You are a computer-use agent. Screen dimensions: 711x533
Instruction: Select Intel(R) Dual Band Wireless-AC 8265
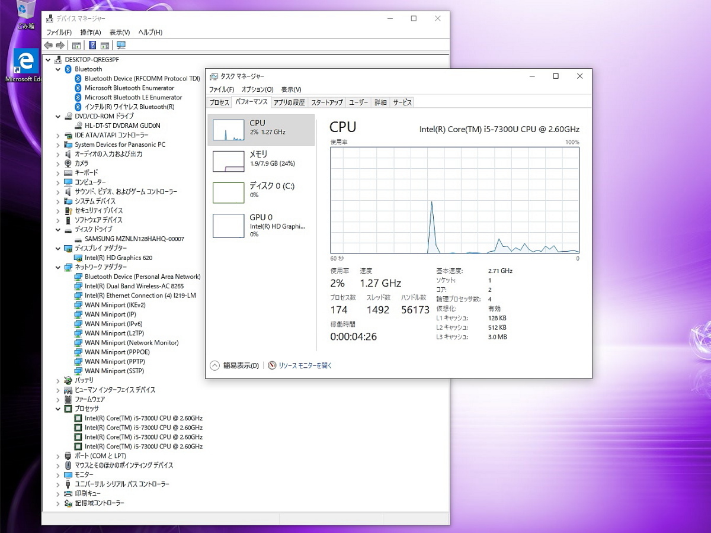[134, 287]
